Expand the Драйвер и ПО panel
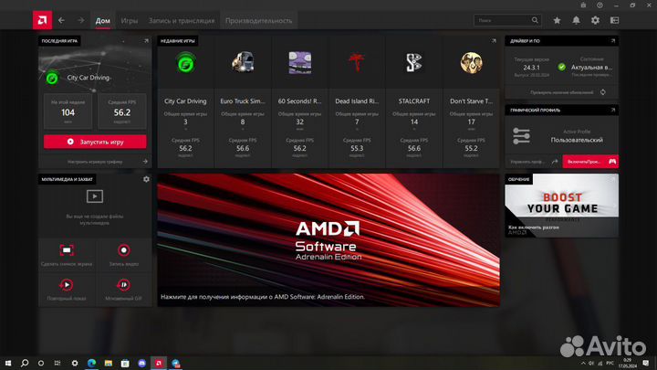The width and height of the screenshot is (657, 370). (x=613, y=41)
